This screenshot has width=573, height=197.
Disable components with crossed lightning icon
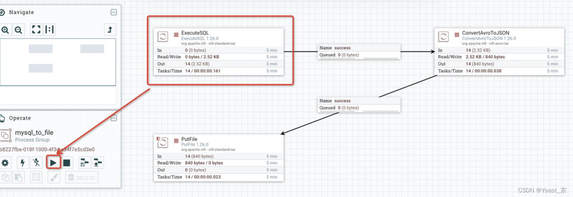click(x=37, y=163)
